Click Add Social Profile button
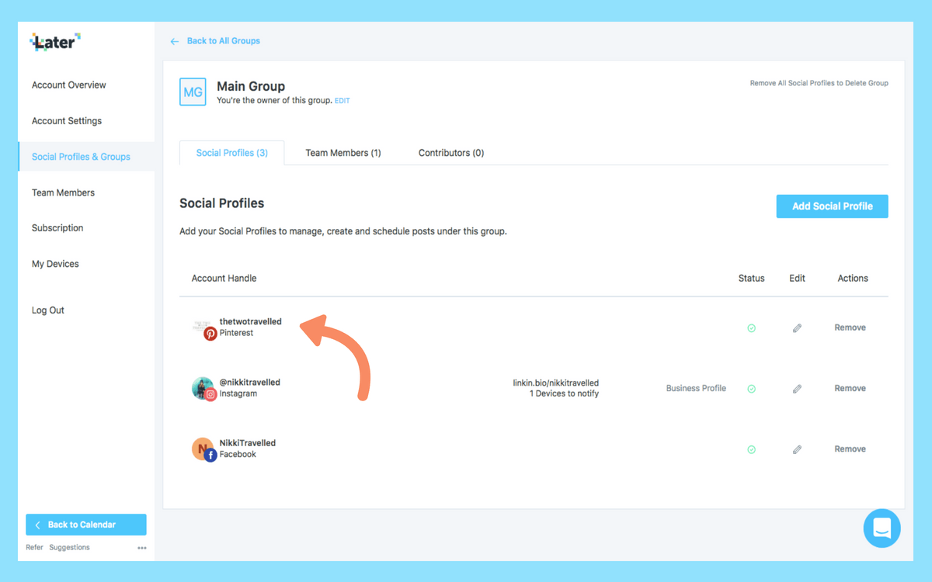932x582 pixels. pyautogui.click(x=832, y=206)
